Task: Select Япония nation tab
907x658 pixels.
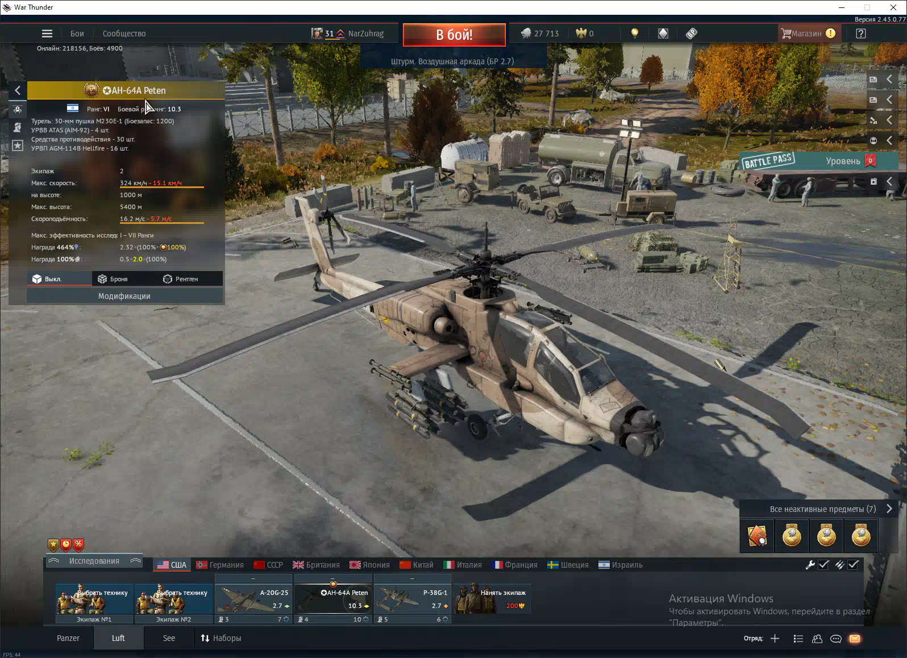Action: 369,565
